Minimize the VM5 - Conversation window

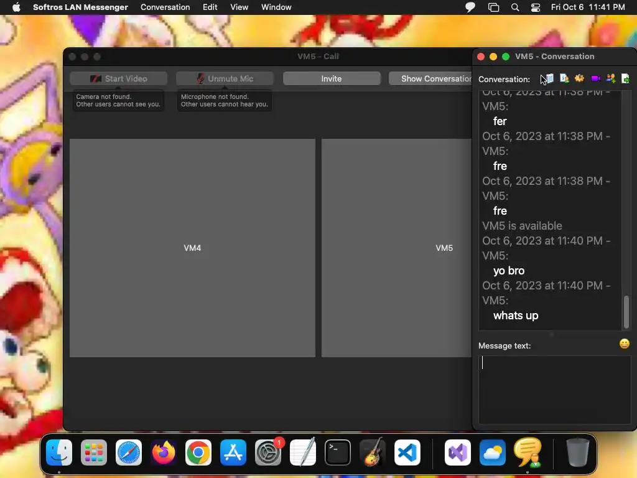(x=493, y=57)
